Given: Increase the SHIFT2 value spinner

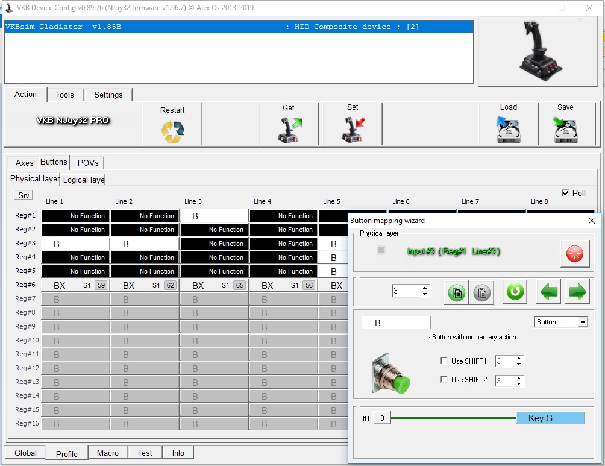Looking at the screenshot, I should point(519,378).
